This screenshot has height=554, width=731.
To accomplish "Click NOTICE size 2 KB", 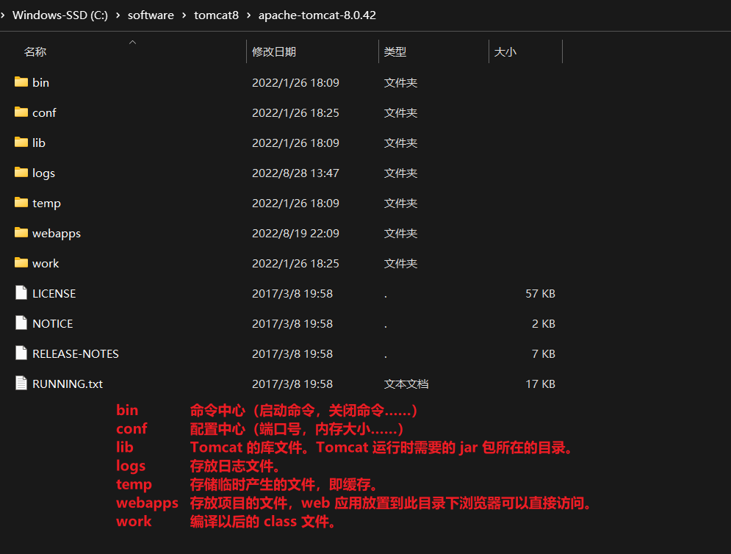I will pyautogui.click(x=544, y=323).
